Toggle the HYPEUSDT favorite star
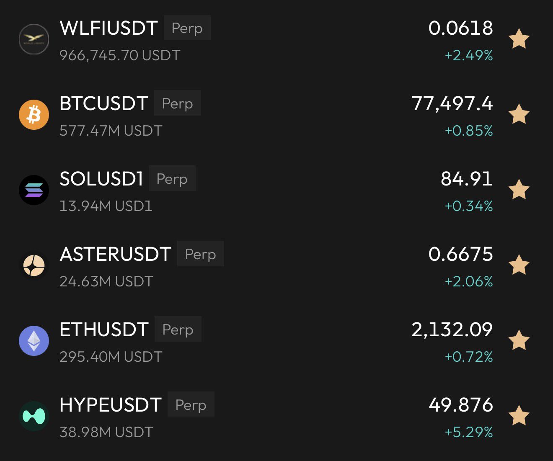The height and width of the screenshot is (461, 553). (x=519, y=416)
